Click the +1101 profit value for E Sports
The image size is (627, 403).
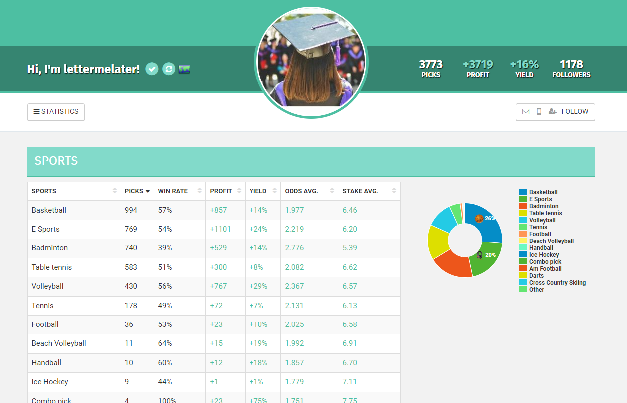(220, 229)
